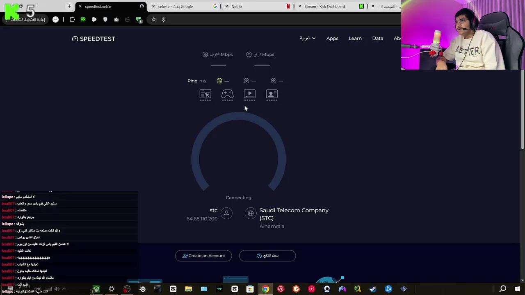Click the user icon next to stc
Image resolution: width=525 pixels, height=295 pixels.
tap(226, 213)
